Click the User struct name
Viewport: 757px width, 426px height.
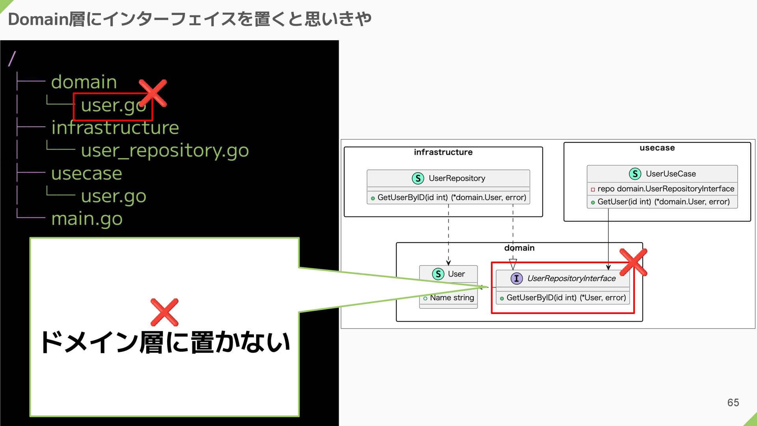456,274
